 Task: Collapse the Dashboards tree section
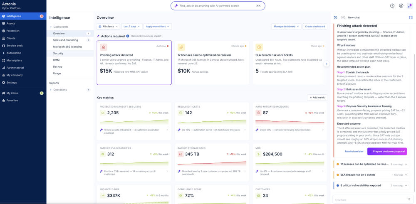click(51, 27)
